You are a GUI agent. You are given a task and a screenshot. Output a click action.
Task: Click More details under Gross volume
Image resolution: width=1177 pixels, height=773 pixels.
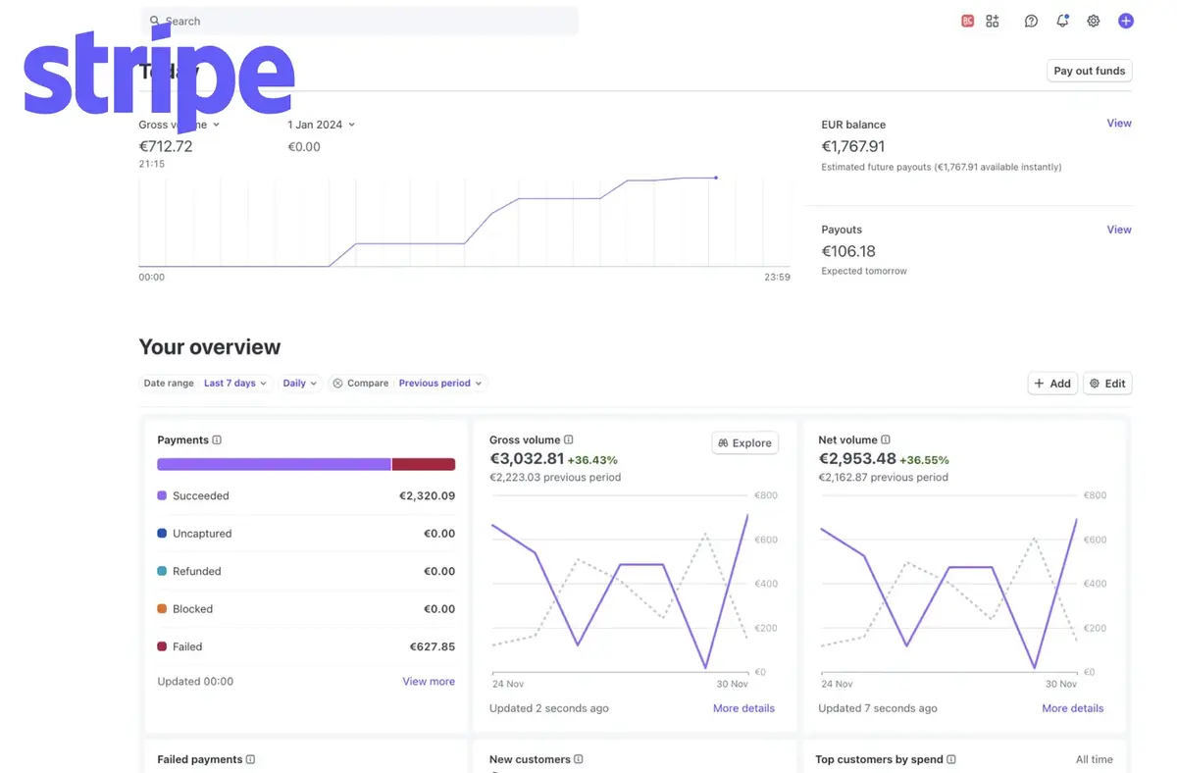(743, 708)
